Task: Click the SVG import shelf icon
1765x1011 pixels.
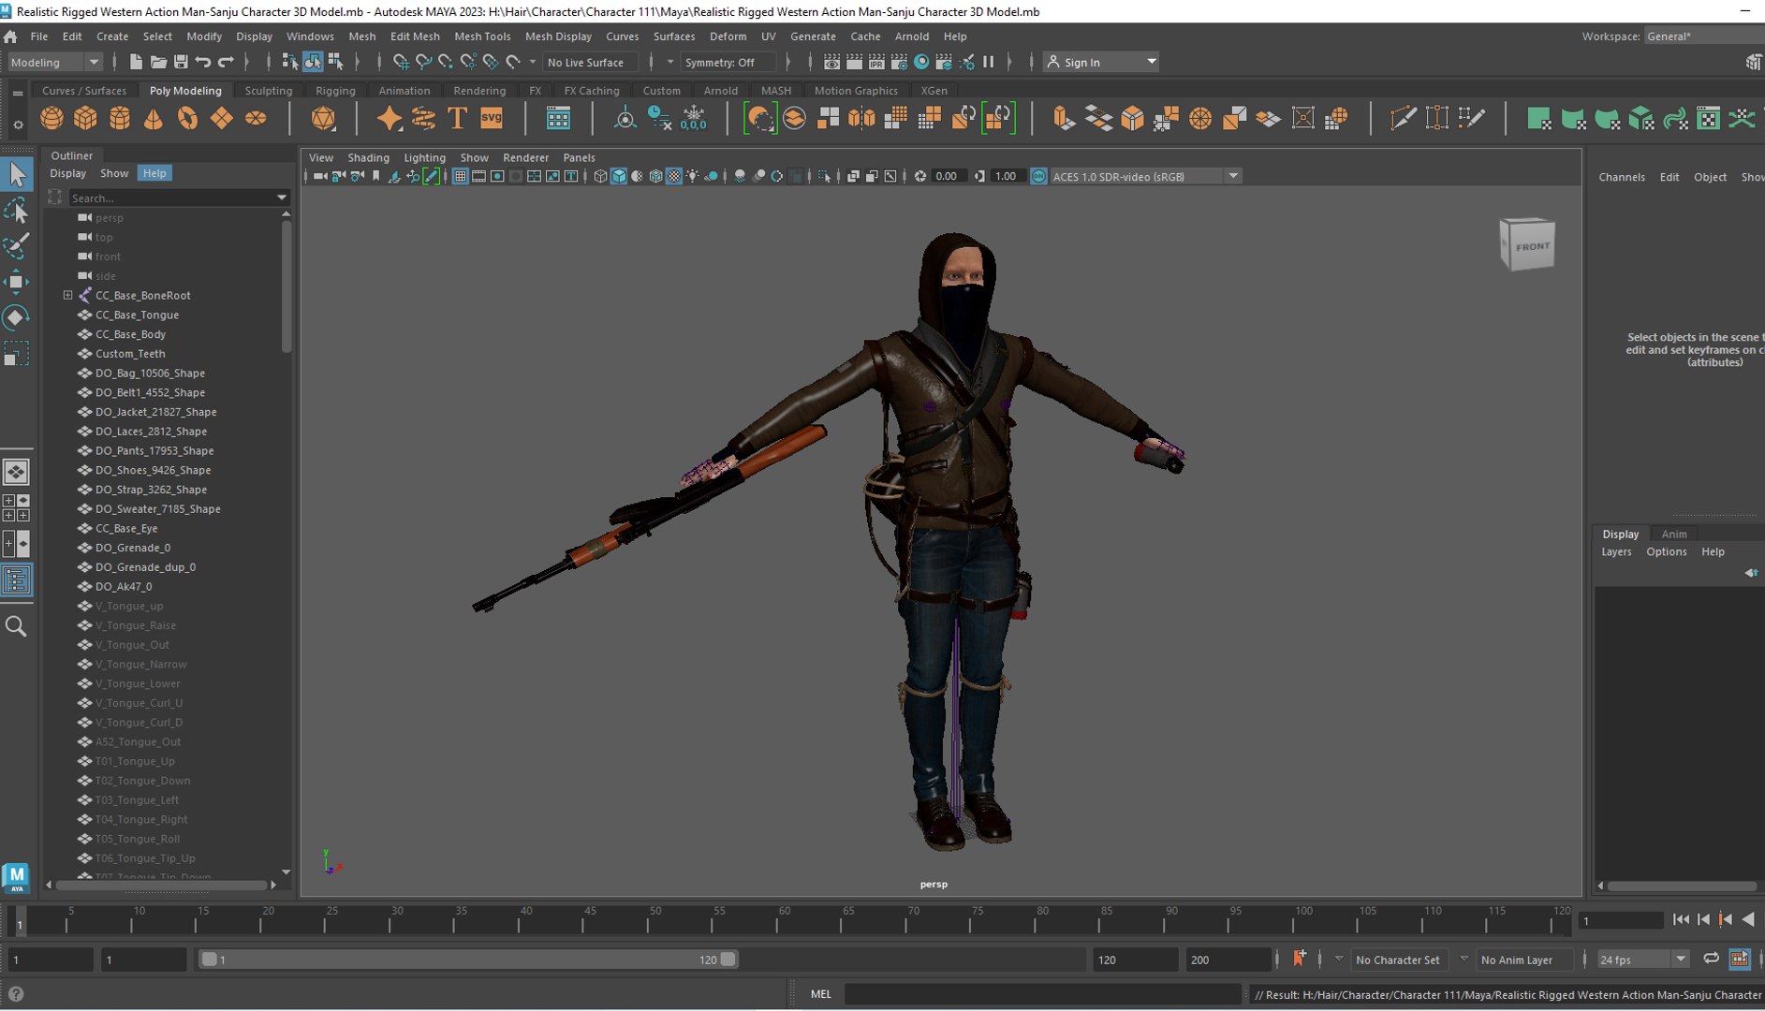Action: click(x=492, y=119)
